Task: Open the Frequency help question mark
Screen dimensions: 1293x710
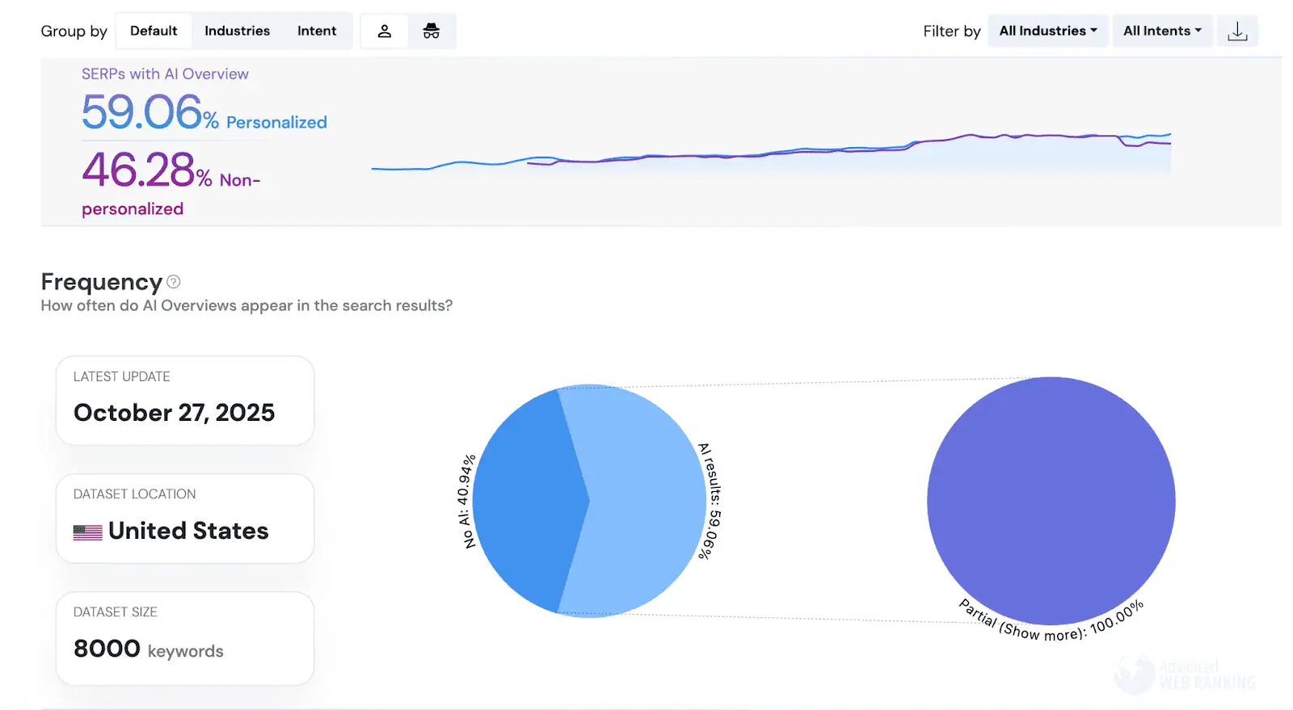Action: coord(173,282)
